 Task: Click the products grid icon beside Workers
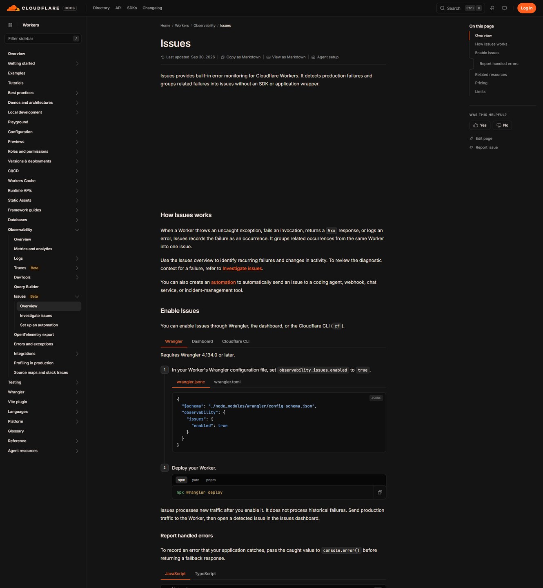pos(10,25)
